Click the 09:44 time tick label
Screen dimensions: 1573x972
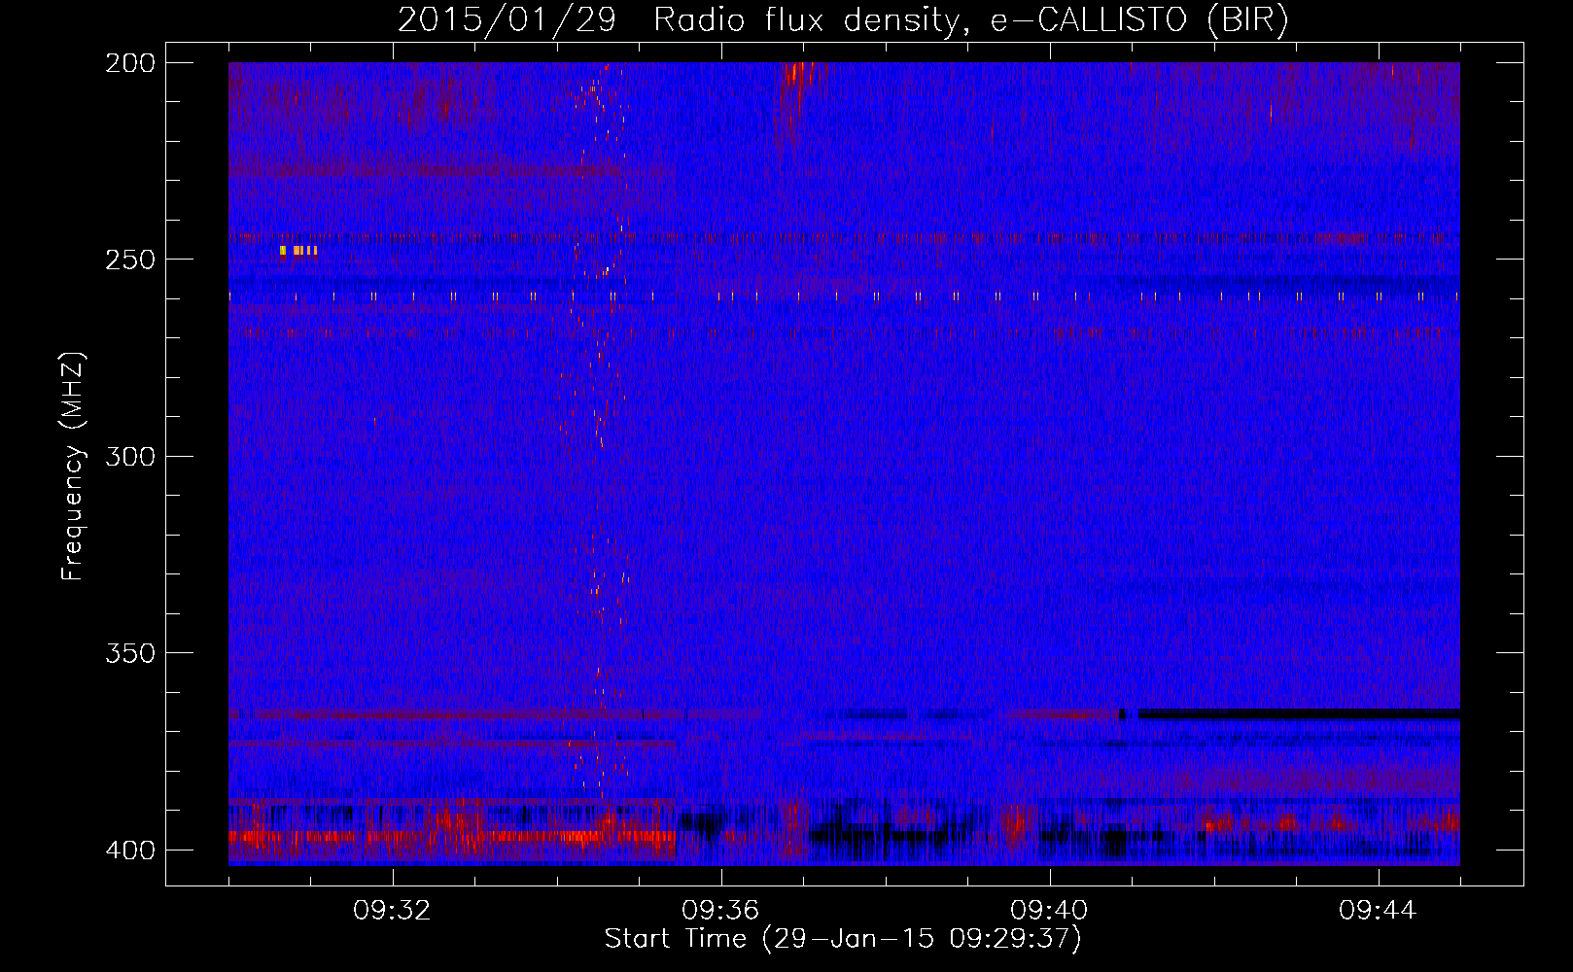[x=1378, y=910]
